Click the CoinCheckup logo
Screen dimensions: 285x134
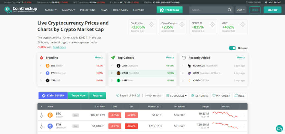pyautogui.click(x=21, y=10)
